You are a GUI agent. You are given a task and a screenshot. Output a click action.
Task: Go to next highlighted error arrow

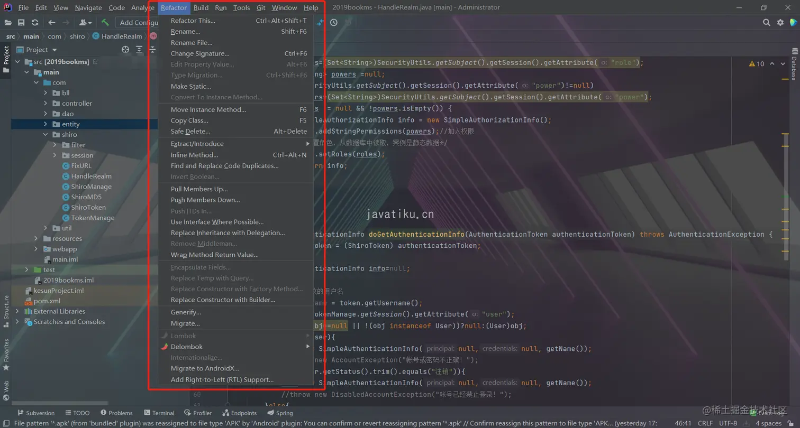(783, 64)
